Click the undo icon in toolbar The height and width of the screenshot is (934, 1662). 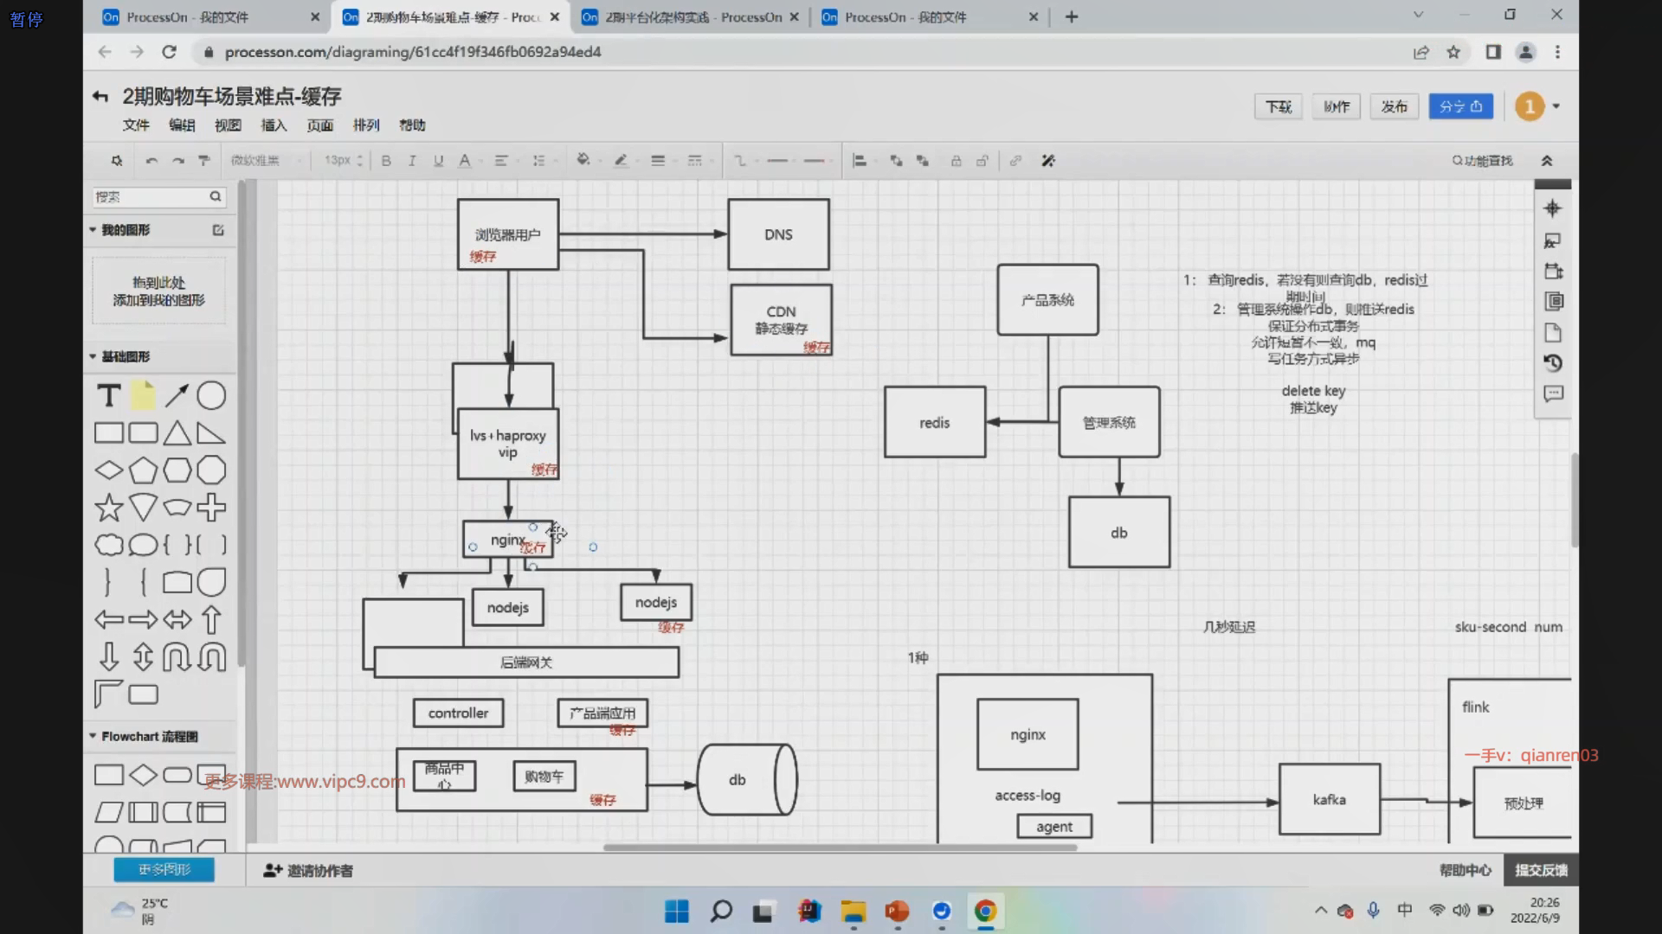coord(151,161)
